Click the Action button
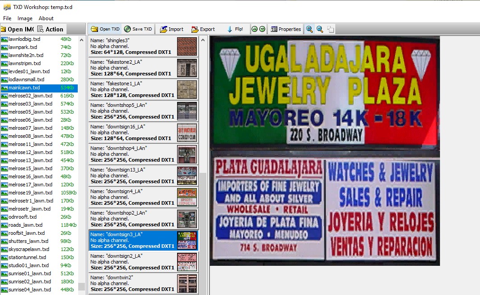 50,29
